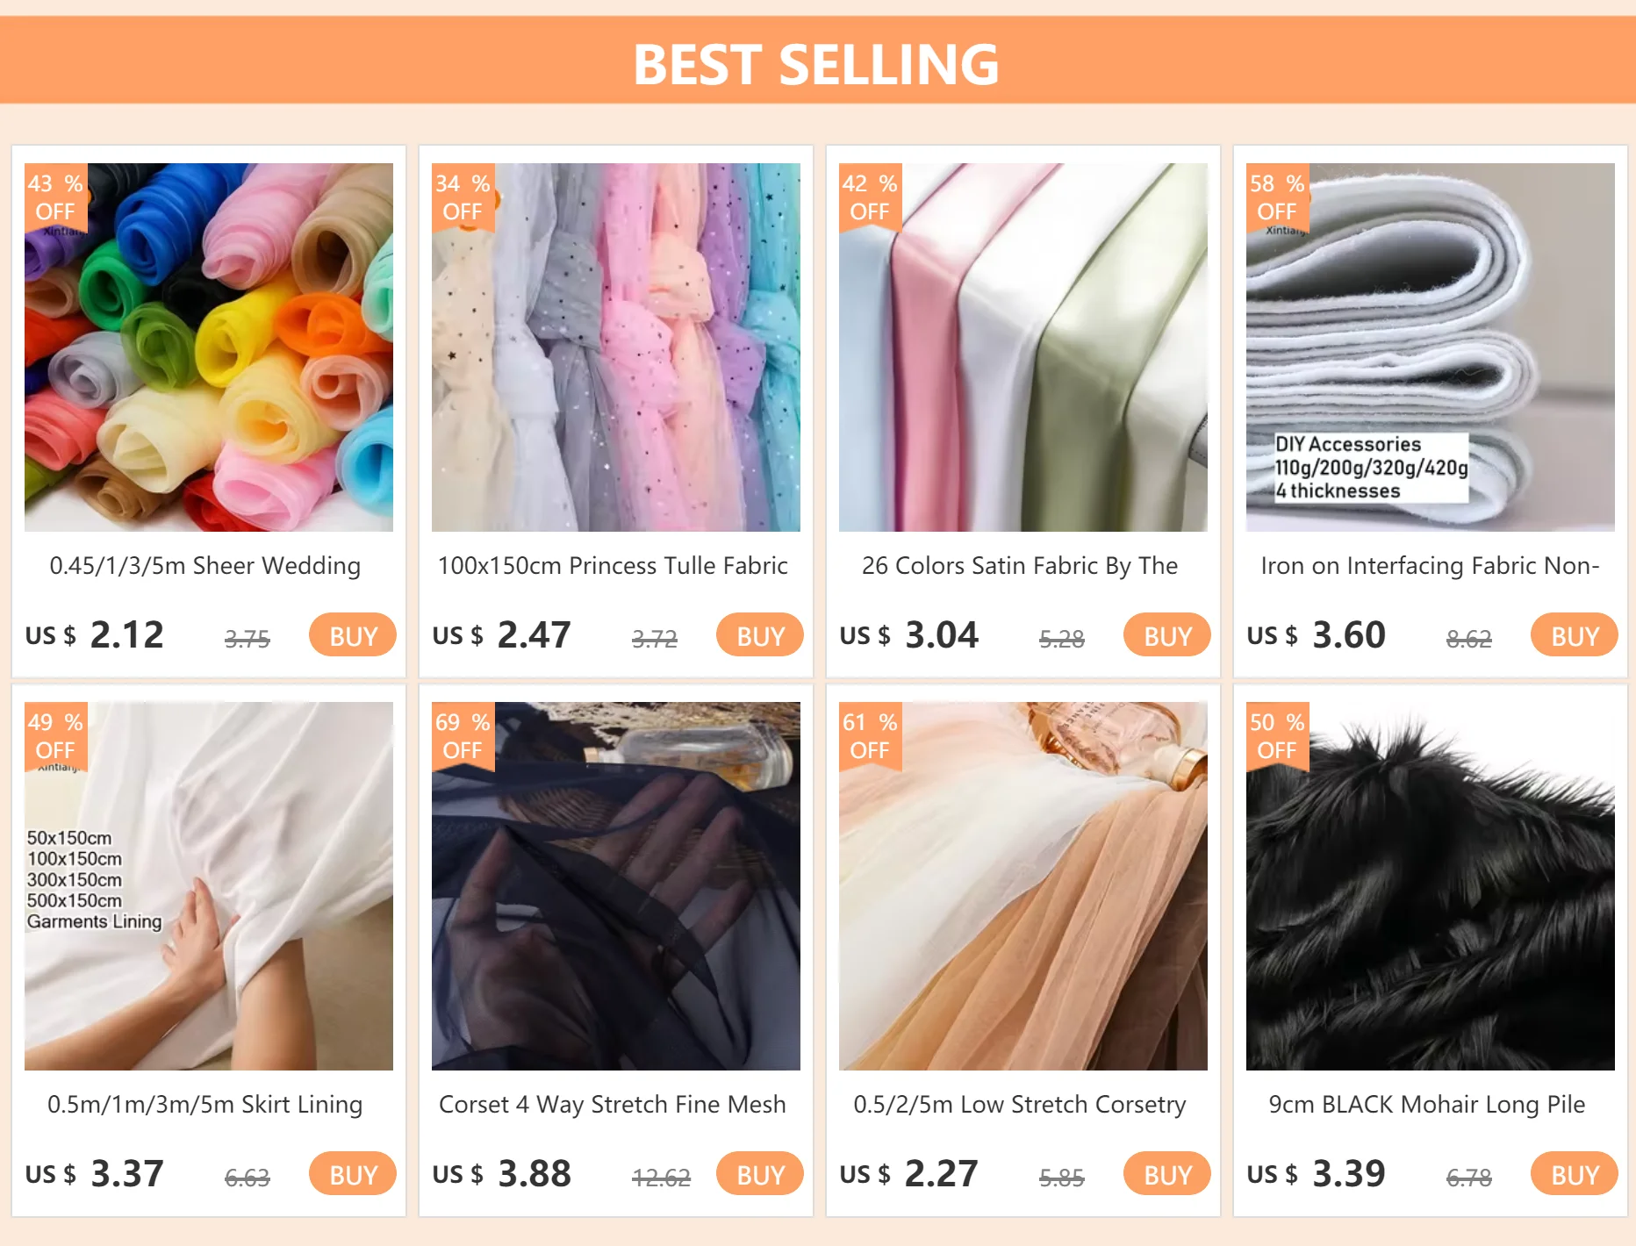This screenshot has height=1246, width=1636.
Task: Buy the 3.60 Interfacing Fabric
Action: [x=1575, y=635]
